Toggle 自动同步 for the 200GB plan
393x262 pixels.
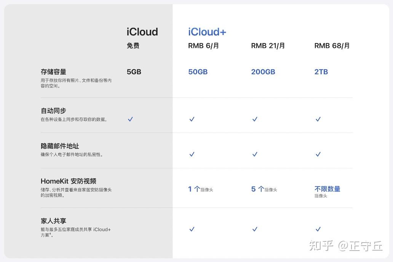coord(254,119)
